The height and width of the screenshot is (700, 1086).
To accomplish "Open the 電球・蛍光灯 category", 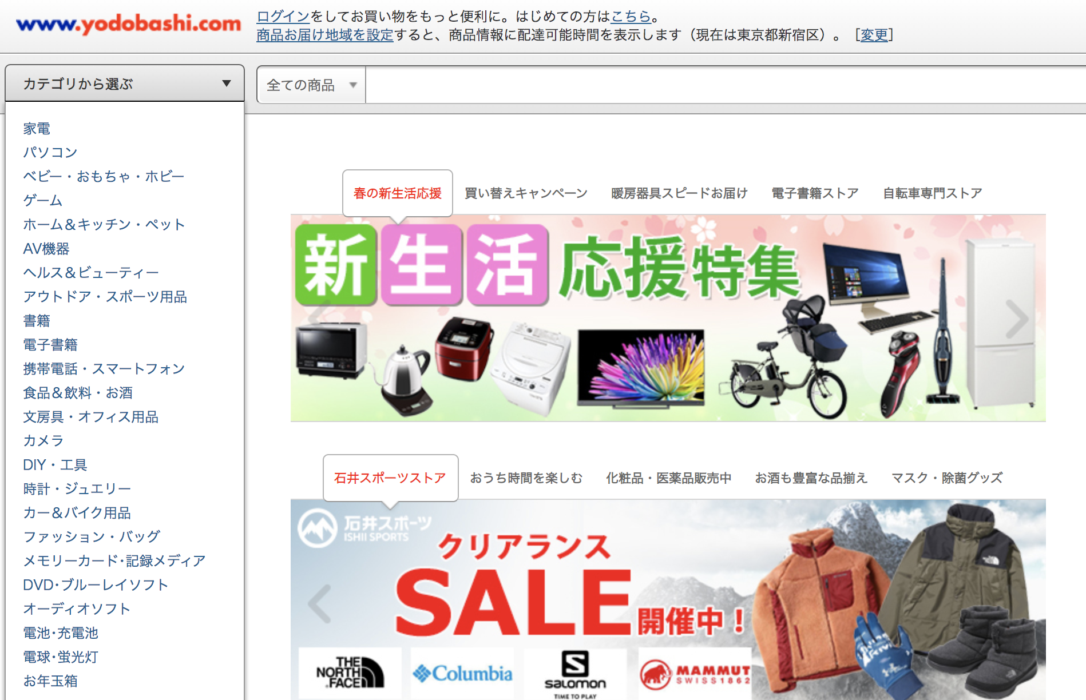I will click(x=61, y=657).
